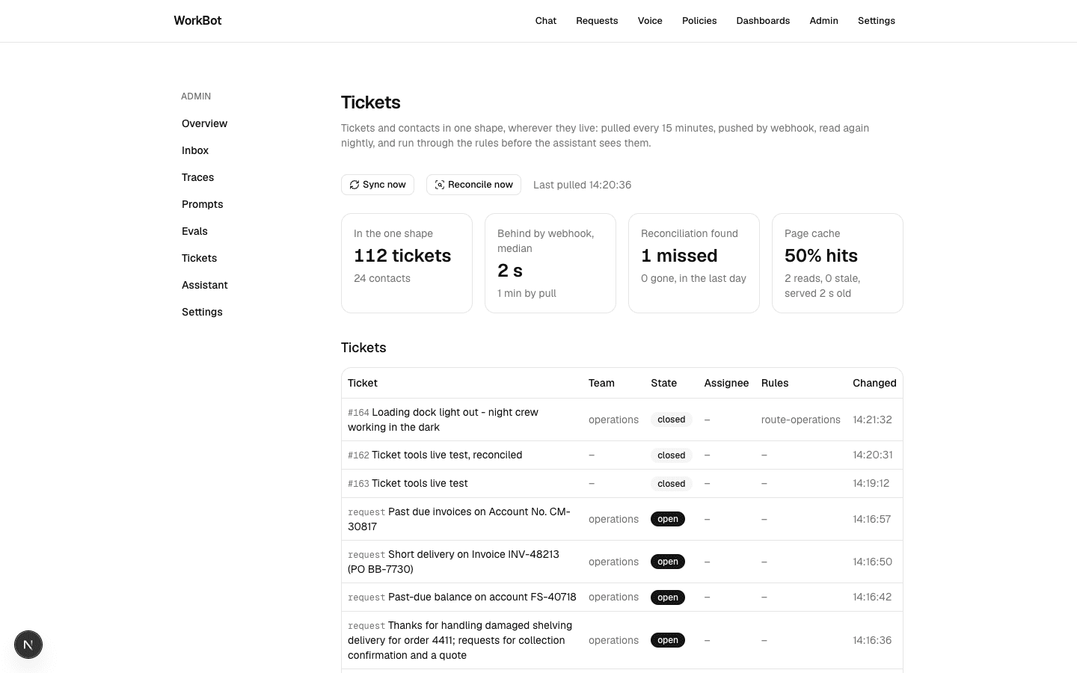Click the Assignee column header

[726, 383]
